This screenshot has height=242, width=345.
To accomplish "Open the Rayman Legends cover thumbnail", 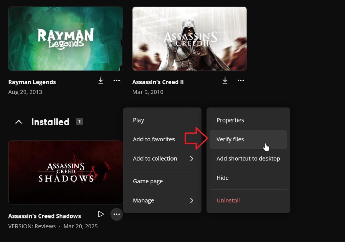I will [x=66, y=39].
